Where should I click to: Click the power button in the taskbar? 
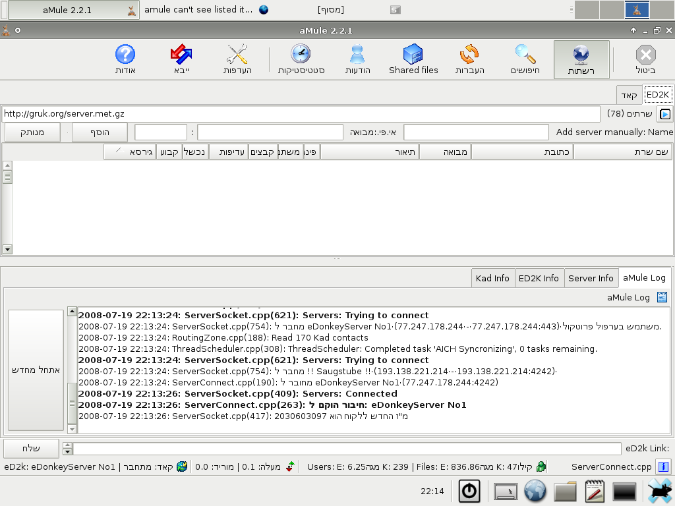pyautogui.click(x=469, y=492)
